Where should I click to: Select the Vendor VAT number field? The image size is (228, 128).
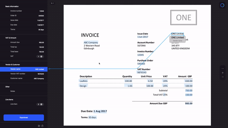[x=24, y=74]
